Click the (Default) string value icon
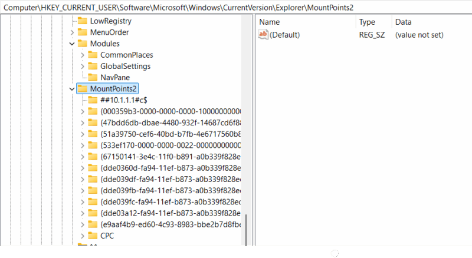 pos(263,35)
